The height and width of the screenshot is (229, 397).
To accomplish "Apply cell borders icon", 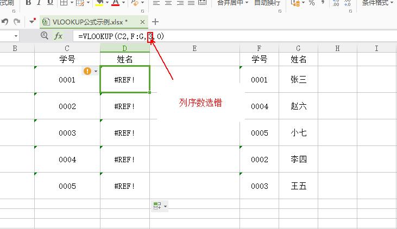I will click(64, 3).
